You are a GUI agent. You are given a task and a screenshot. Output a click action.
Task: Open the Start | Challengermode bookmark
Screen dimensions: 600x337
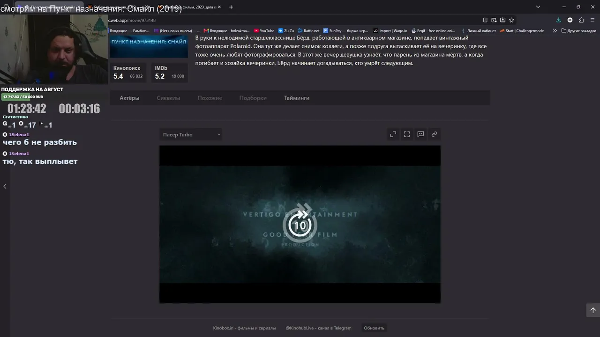tap(522, 31)
